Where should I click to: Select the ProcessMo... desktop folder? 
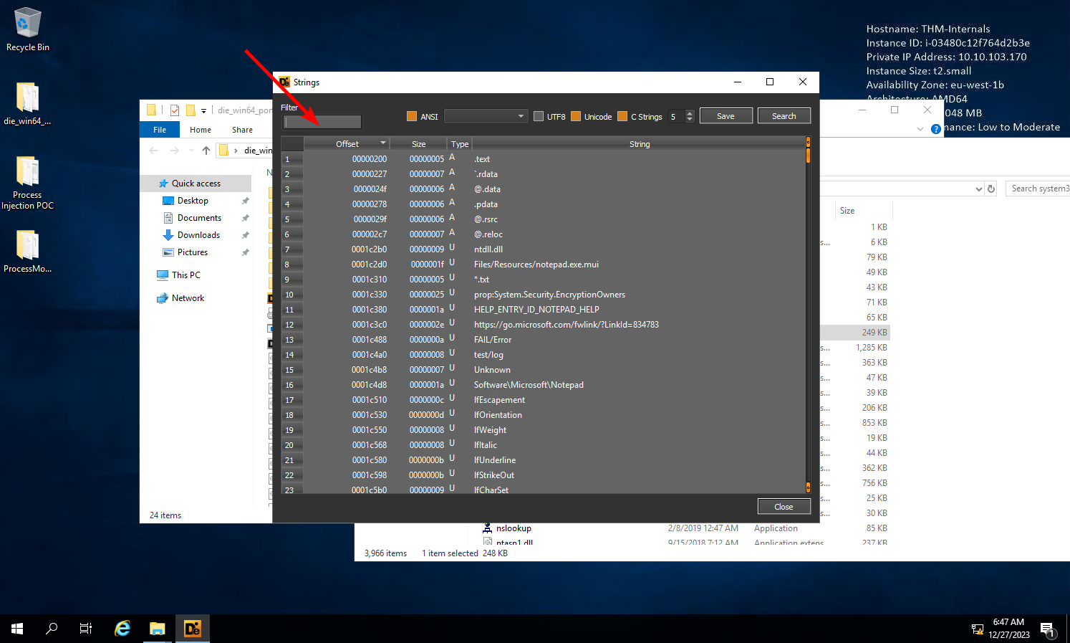[x=27, y=252]
